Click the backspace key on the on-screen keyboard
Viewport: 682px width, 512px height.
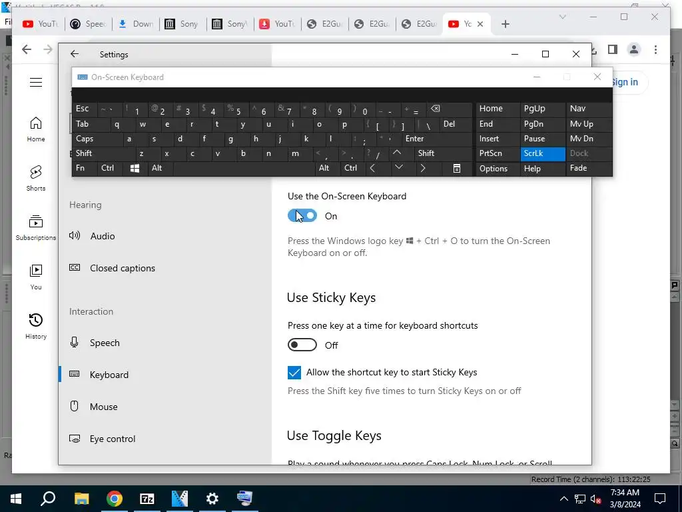coord(449,109)
